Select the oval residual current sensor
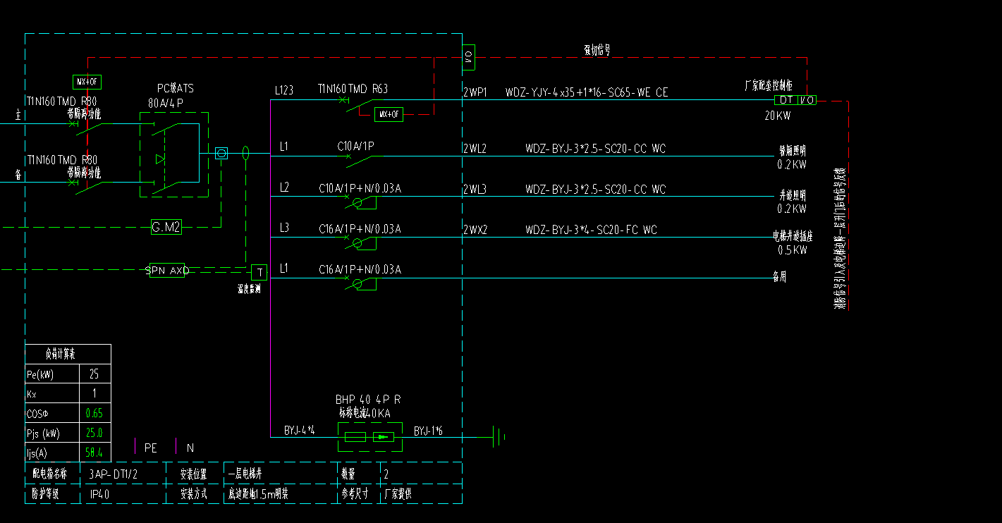This screenshot has width=1002, height=523. [245, 153]
